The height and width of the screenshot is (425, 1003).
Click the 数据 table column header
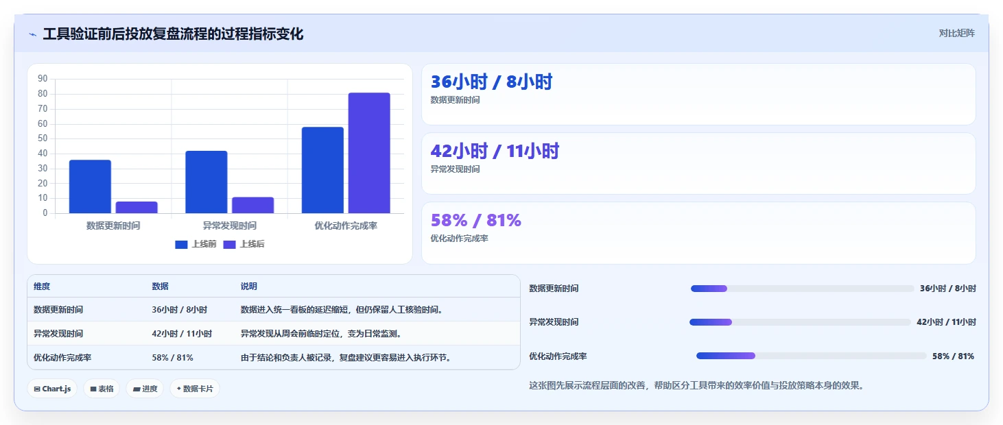[x=160, y=287]
